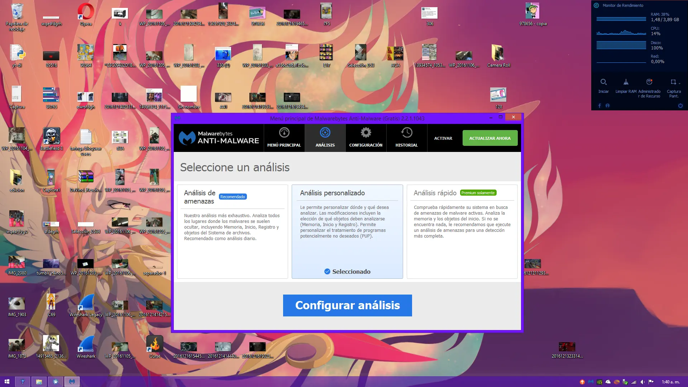The image size is (688, 387).
Task: Select the taringa bloquear users text file
Action: pos(86,142)
